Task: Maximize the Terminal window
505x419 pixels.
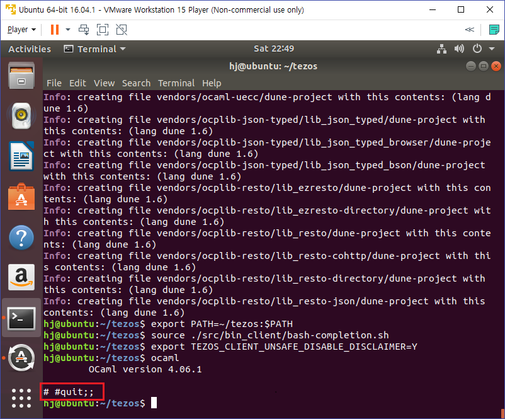Action: pos(484,66)
